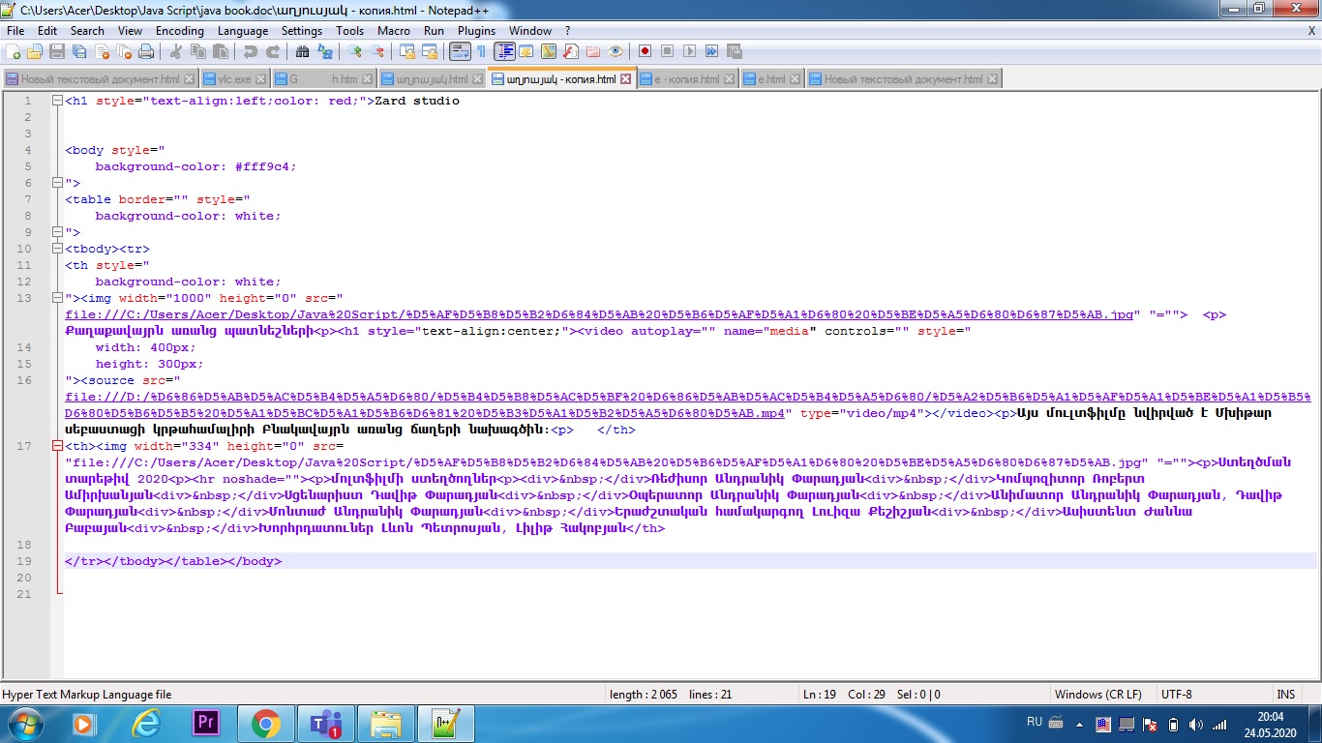This screenshot has height=743, width=1322.
Task: Collapse the fold marker on line 1
Action: (57, 101)
